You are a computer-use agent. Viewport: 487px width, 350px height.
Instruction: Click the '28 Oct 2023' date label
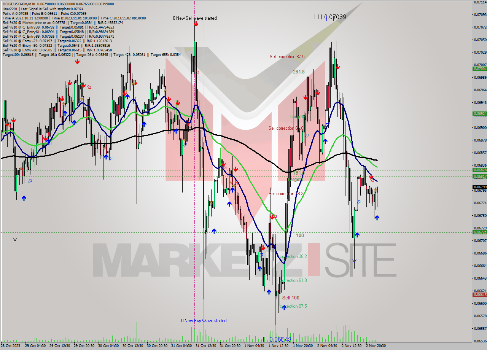tap(10, 345)
